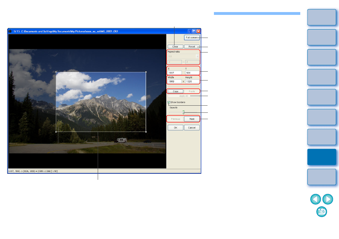Click the top-left handle of the trimming frame
The height and width of the screenshot is (239, 339).
[x=56, y=72]
